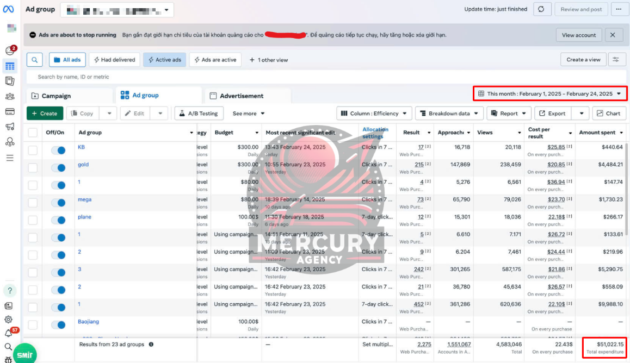Screen dimensions: 630x363
Task: Open the Chart button
Action: pos(609,114)
